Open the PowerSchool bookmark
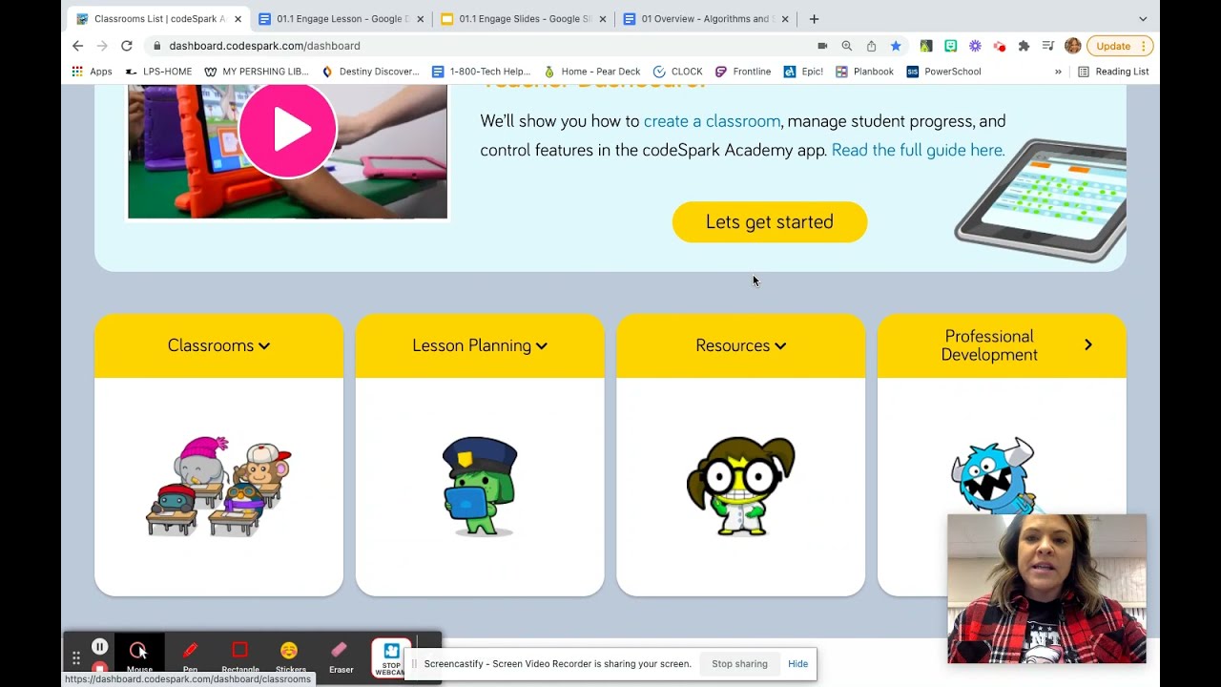1221x687 pixels. (943, 72)
